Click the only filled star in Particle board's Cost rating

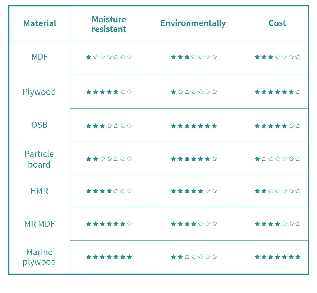click(x=257, y=159)
